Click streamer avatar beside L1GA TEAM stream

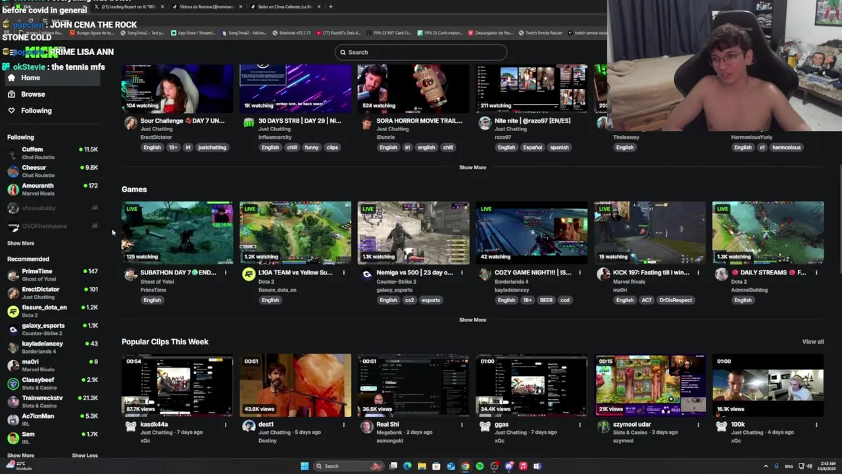click(x=249, y=275)
